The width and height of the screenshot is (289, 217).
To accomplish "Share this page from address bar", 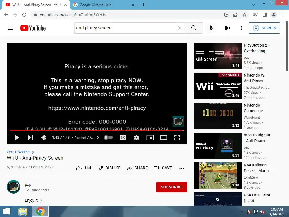I will click(x=235, y=15).
